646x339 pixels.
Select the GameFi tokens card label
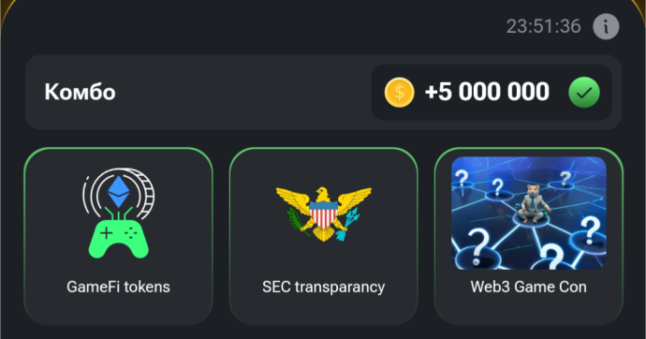click(118, 287)
